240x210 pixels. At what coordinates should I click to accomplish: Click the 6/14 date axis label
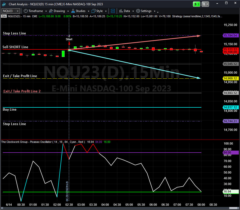[x=9, y=205]
